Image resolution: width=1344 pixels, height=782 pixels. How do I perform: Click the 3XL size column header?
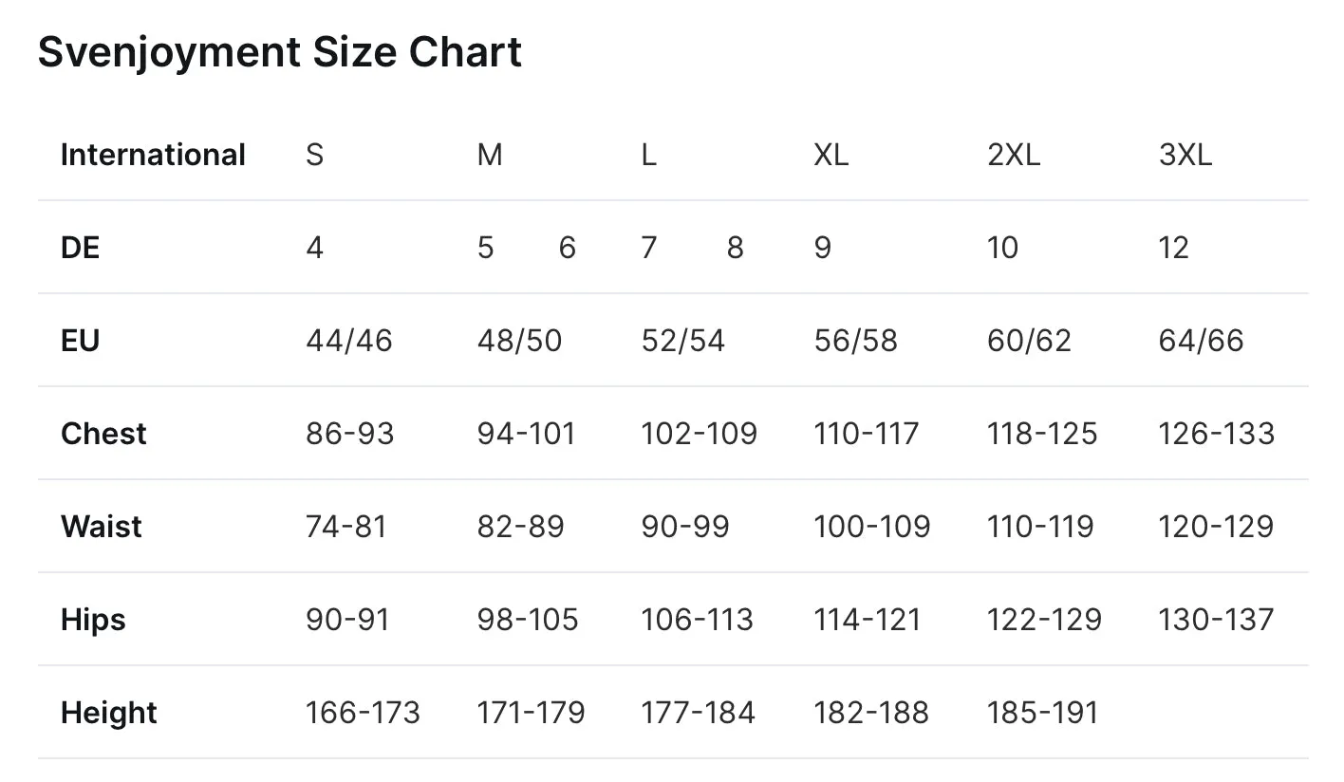1185,155
